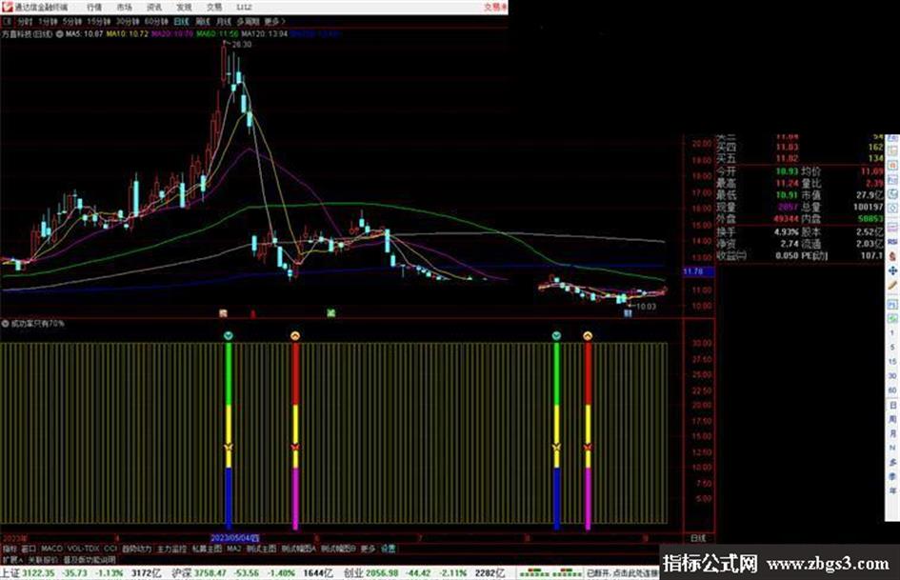Viewport: 900px width, 580px height.
Task: Click the 日线 label under price axis
Action: coord(698,538)
